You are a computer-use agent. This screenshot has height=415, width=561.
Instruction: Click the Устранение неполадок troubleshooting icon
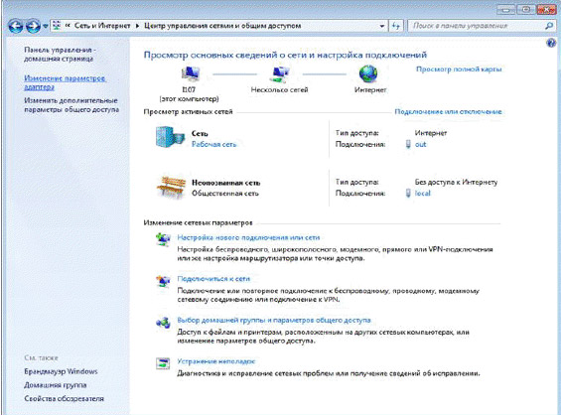(x=163, y=363)
